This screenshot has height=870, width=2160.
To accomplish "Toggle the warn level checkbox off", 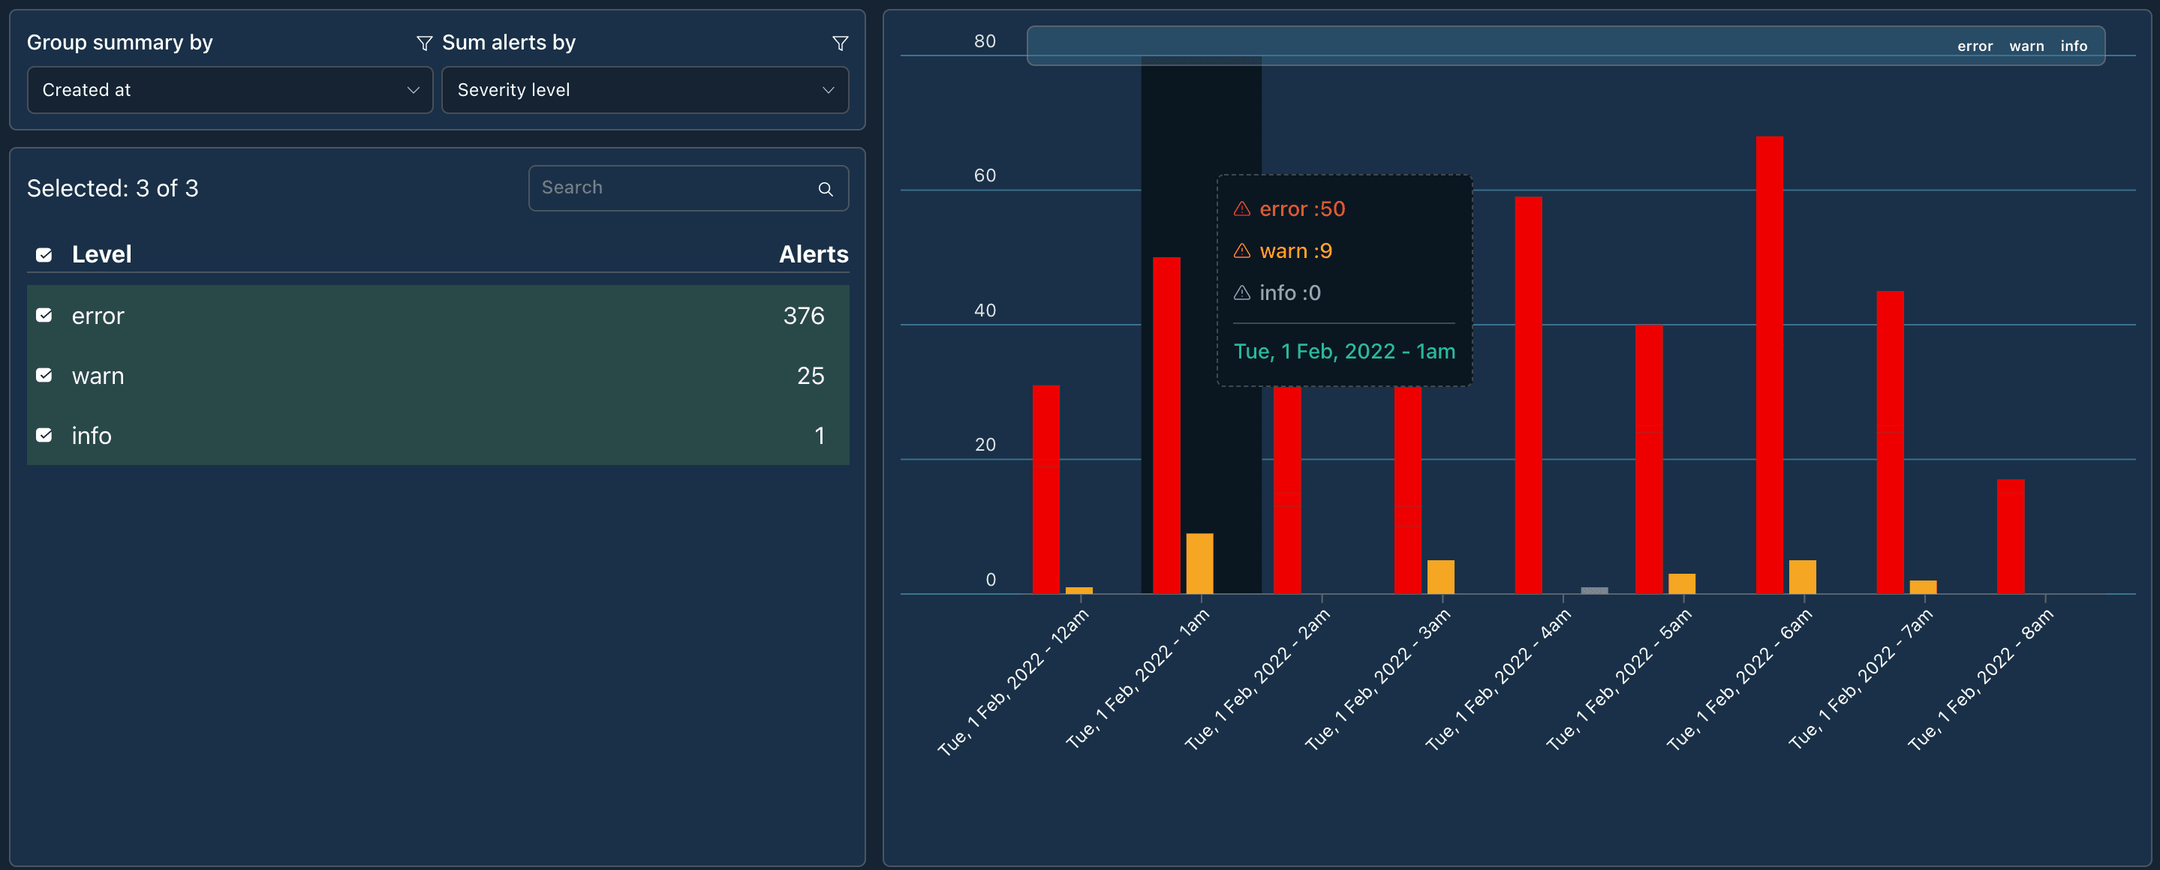I will pyautogui.click(x=41, y=376).
